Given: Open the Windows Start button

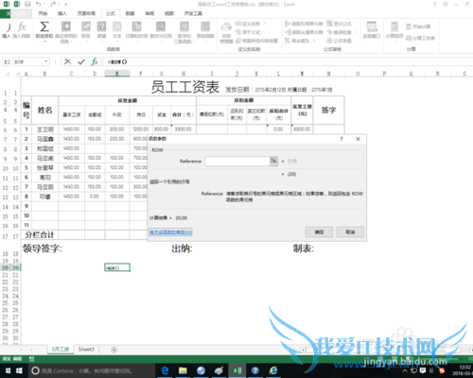Looking at the screenshot, I should [19, 370].
